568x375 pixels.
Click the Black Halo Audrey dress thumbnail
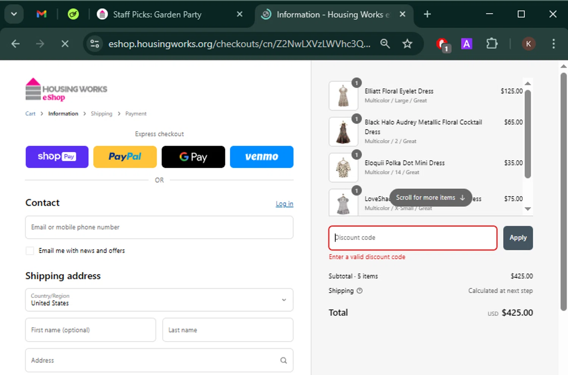(x=343, y=131)
